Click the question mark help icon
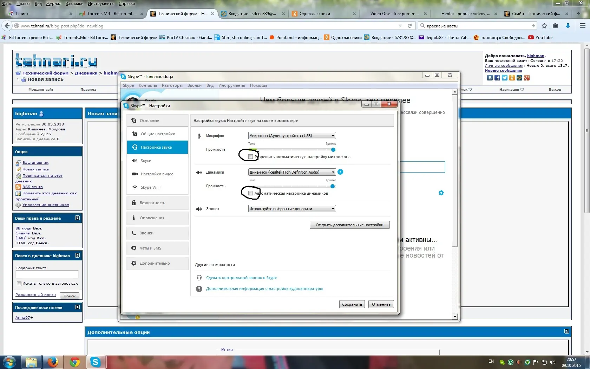590x369 pixels. (199, 289)
